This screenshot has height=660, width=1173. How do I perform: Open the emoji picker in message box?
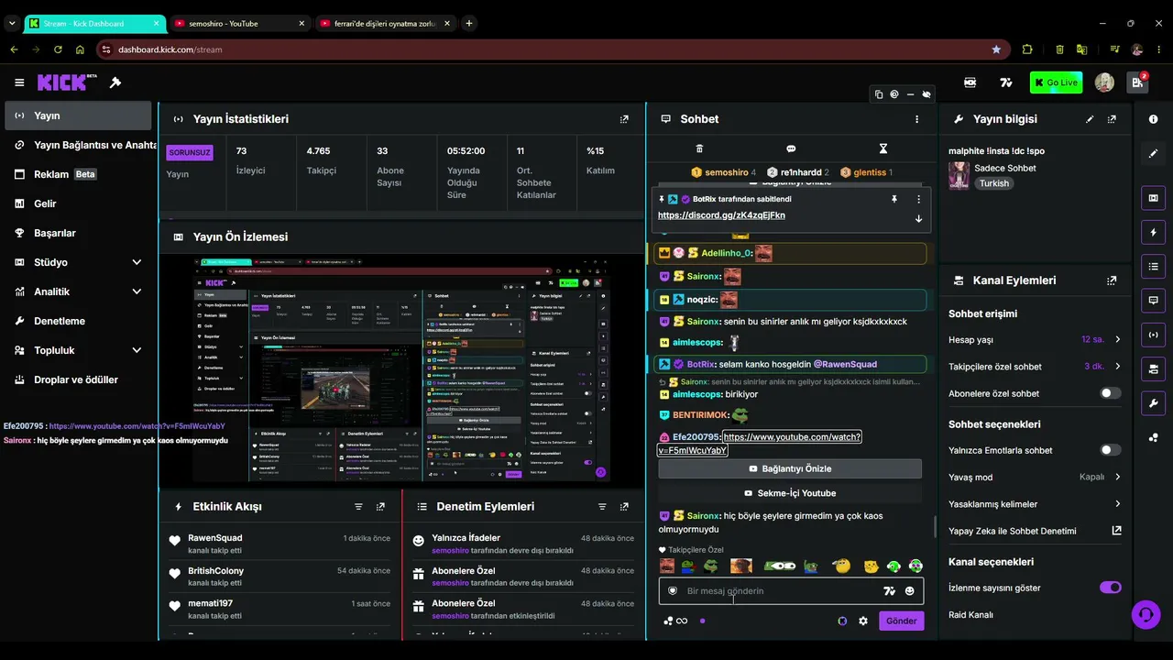click(909, 591)
